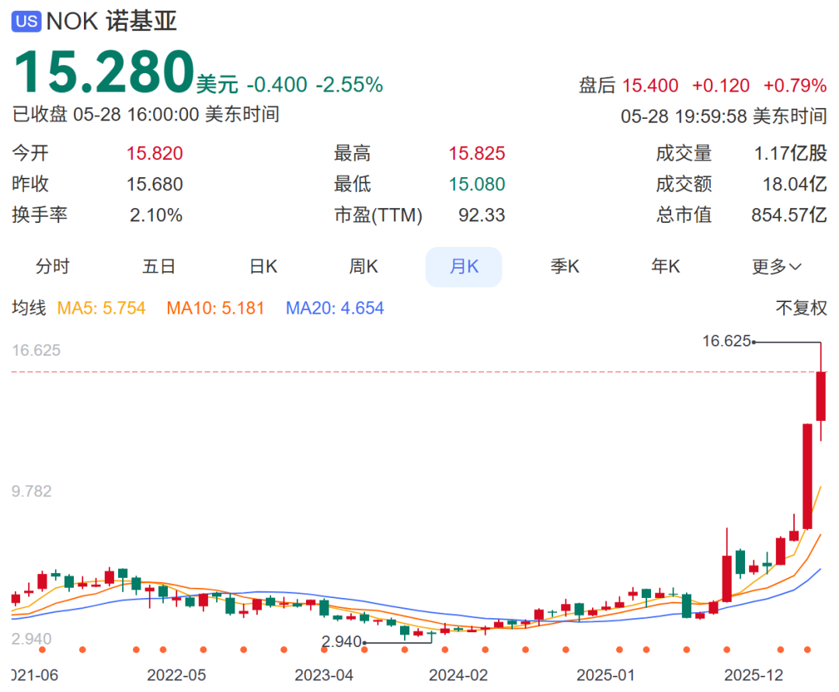Click the 成交量 1.17亿股 value
839x692 pixels.
tap(790, 154)
